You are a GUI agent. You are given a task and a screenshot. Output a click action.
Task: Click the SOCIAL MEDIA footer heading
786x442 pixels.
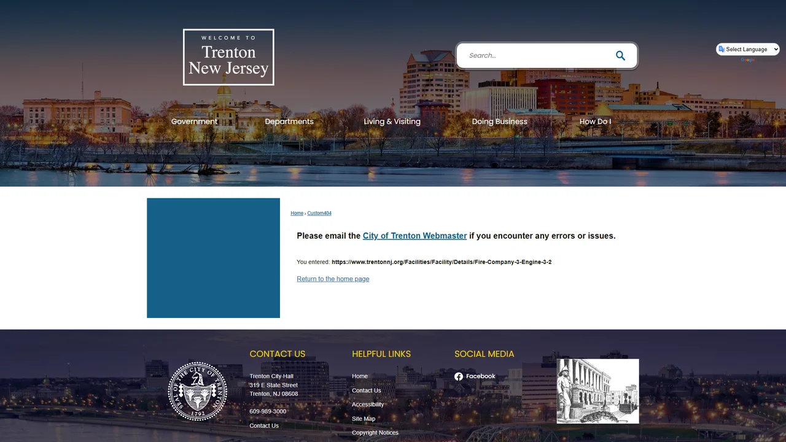coord(484,354)
